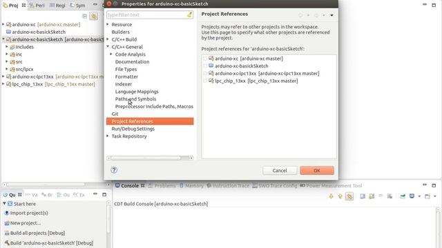Image resolution: width=442 pixels, height=248 pixels.
Task: Close the Console tab using its X icon
Action: (143, 185)
